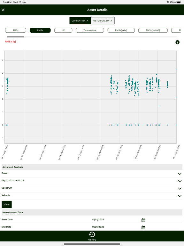Select the RMSv metric chip
The image size is (184, 246).
[x=15, y=30]
